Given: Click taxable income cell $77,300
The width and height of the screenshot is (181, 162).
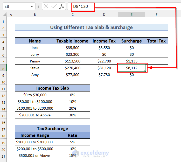Looking at the screenshot, I should click(73, 75).
